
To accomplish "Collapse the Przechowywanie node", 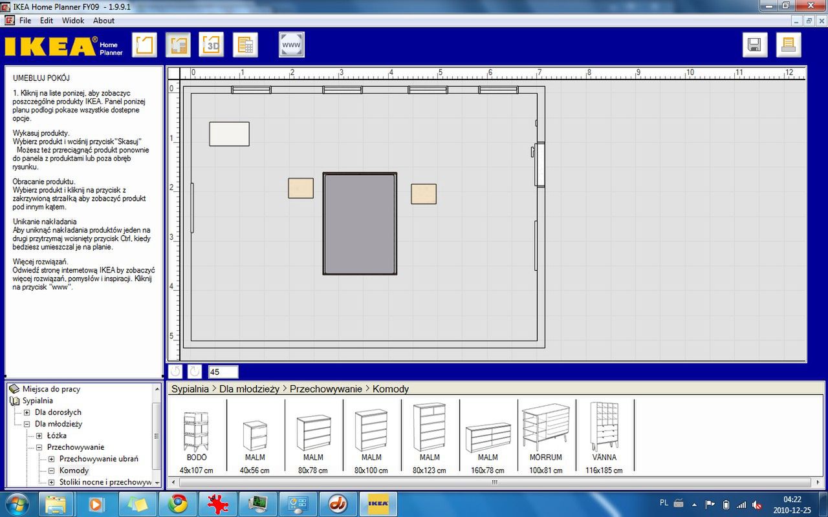I will point(39,447).
